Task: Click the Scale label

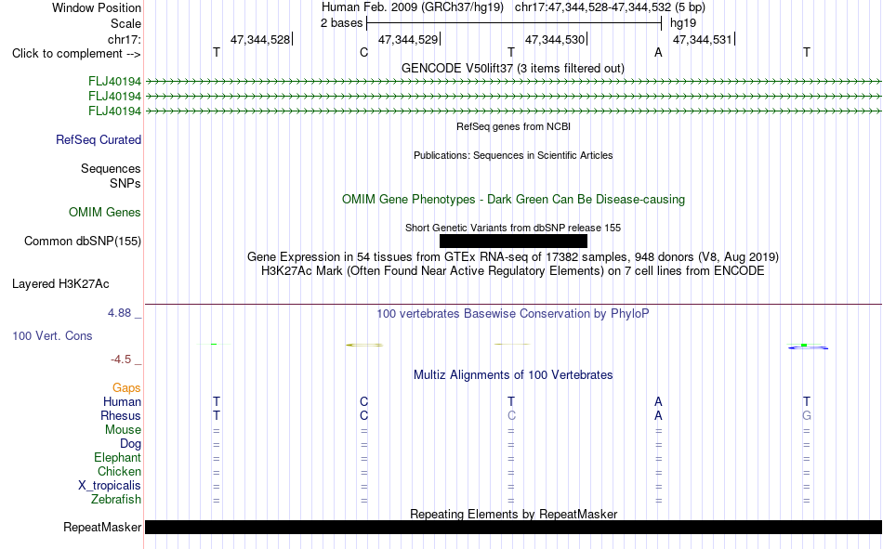Action: (125, 23)
